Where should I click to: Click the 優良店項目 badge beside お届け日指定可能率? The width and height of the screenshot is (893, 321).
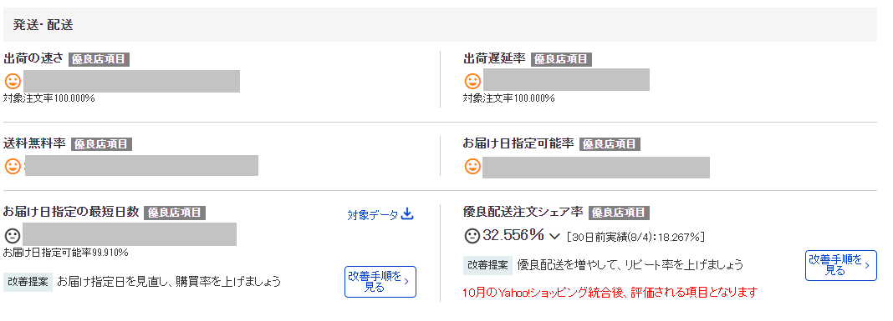point(610,144)
